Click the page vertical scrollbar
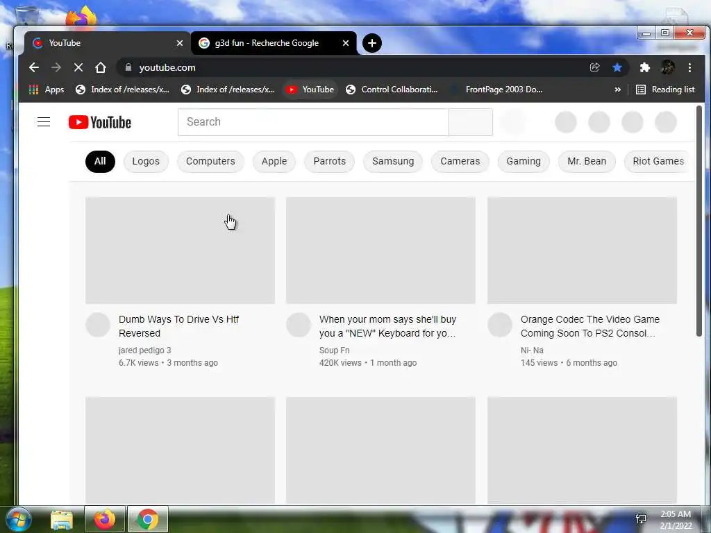The image size is (711, 533). [699, 221]
